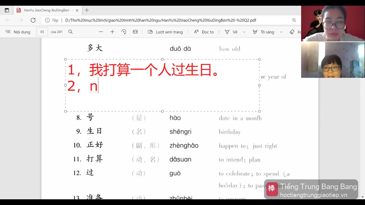Open the tab actions menu icon

[7, 10]
